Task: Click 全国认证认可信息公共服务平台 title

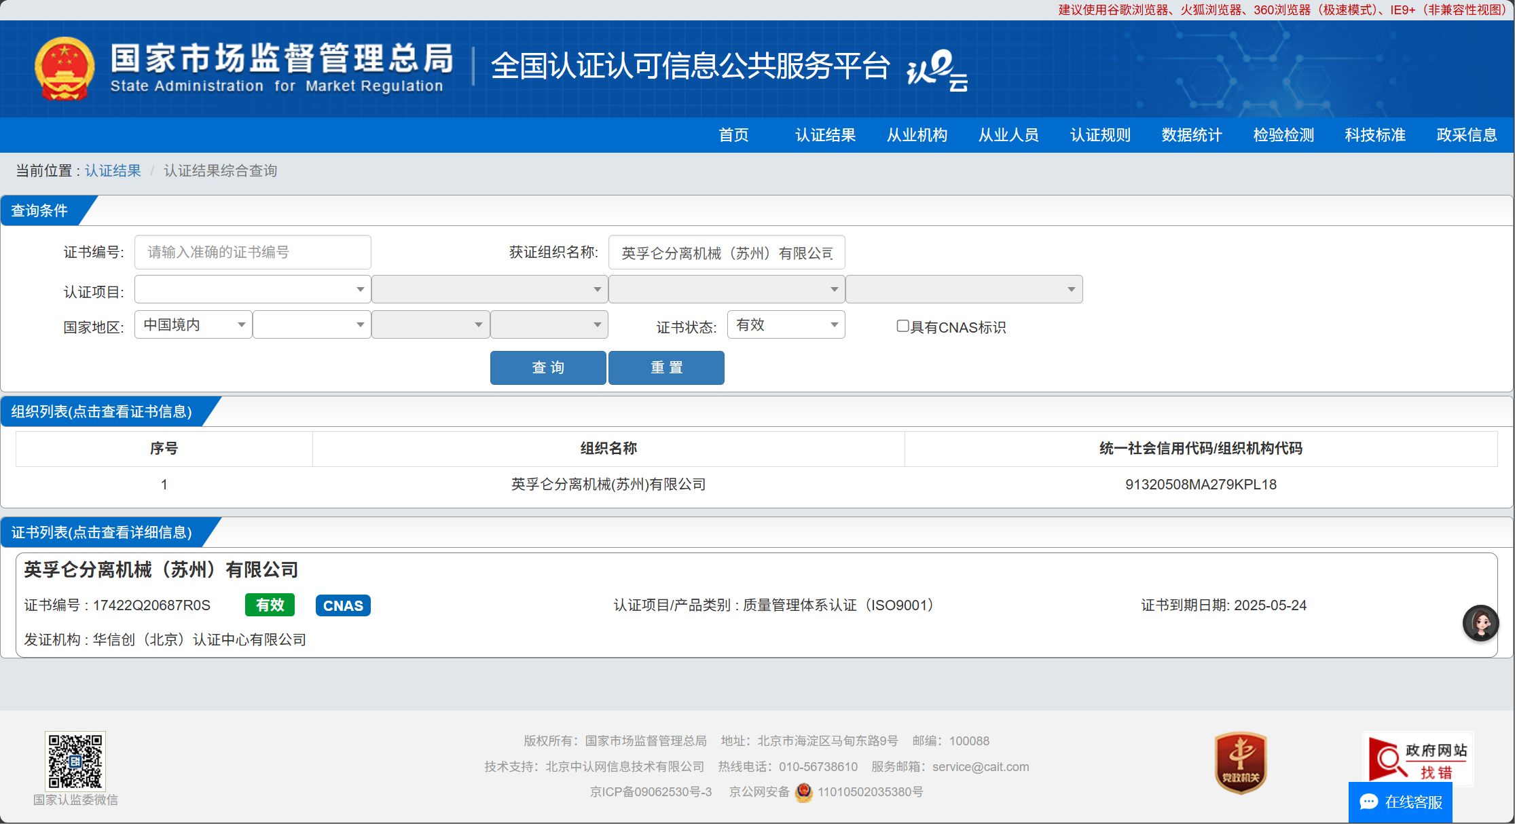Action: coord(690,66)
